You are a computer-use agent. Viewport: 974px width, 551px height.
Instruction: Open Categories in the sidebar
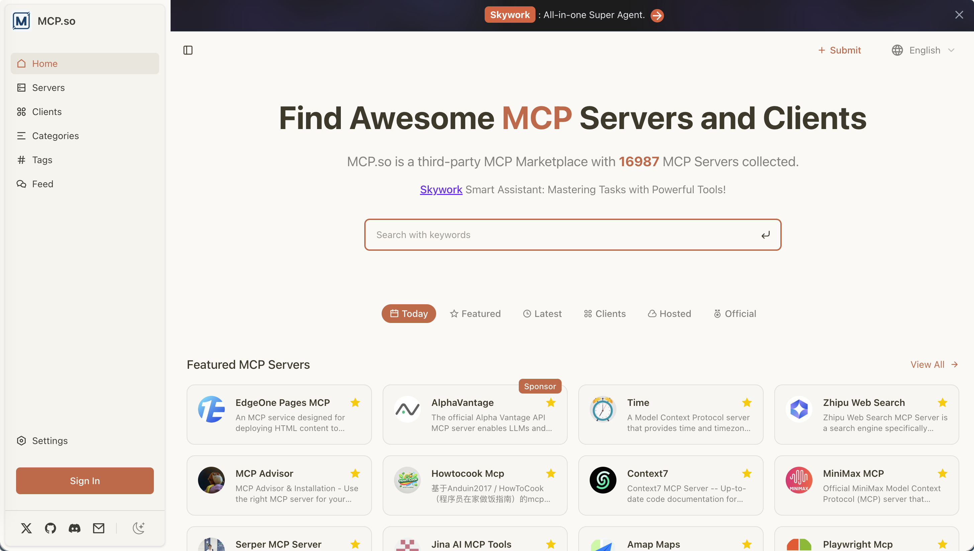click(x=55, y=136)
